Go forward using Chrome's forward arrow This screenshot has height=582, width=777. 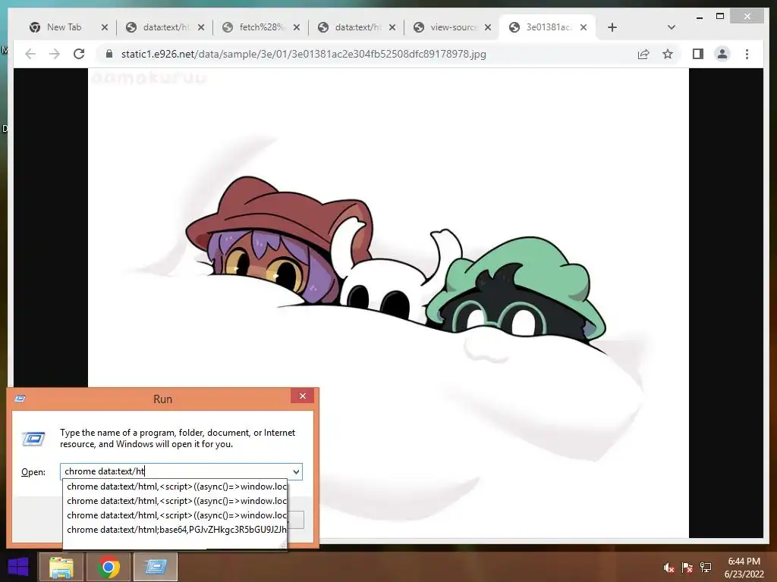point(55,54)
